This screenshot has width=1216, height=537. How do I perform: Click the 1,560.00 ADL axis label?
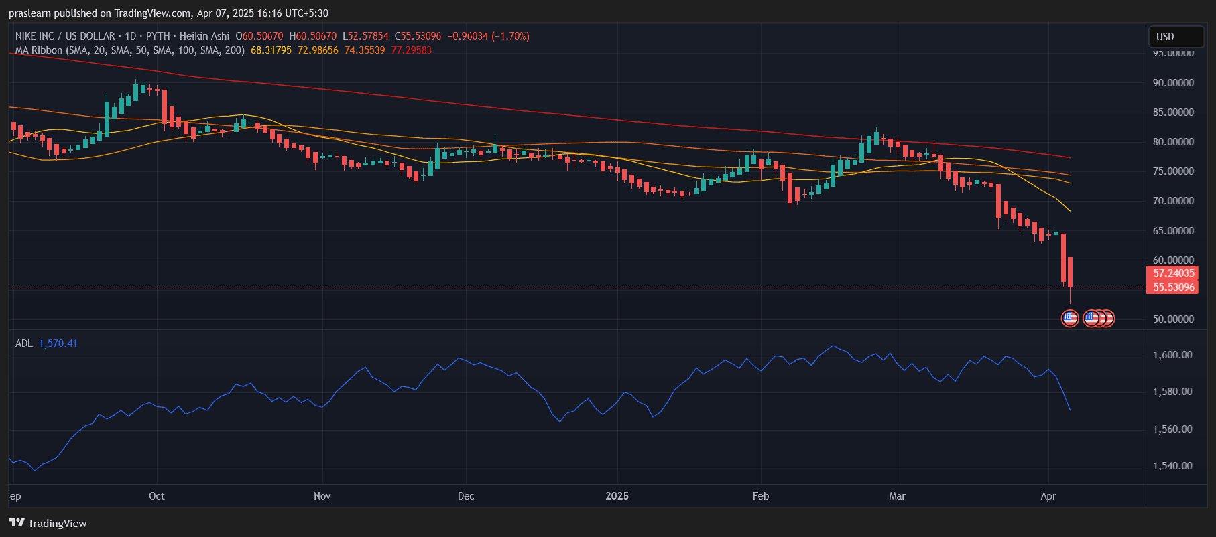coord(1172,429)
